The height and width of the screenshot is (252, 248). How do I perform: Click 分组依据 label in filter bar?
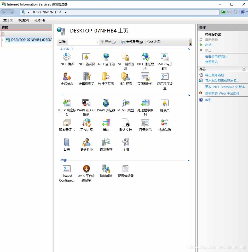[x=154, y=42]
